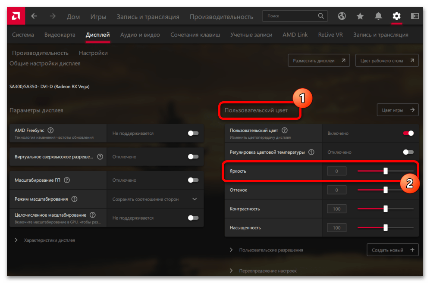The height and width of the screenshot is (283, 430).
Task: Open the Игры menu
Action: tap(98, 17)
